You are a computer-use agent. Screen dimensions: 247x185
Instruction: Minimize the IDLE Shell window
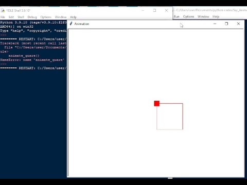(143, 10)
